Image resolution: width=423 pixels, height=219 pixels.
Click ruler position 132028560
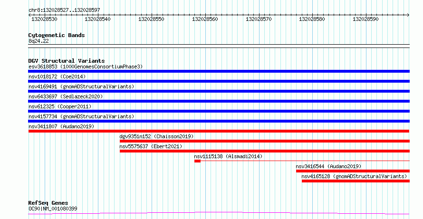(205, 19)
